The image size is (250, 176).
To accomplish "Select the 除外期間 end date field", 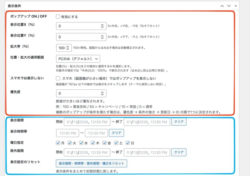I will (147, 152).
